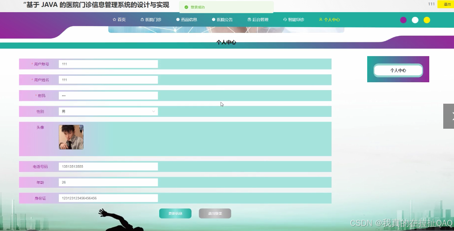
Task: Open the 性别 gender dropdown showing 男
Action: pyautogui.click(x=108, y=111)
